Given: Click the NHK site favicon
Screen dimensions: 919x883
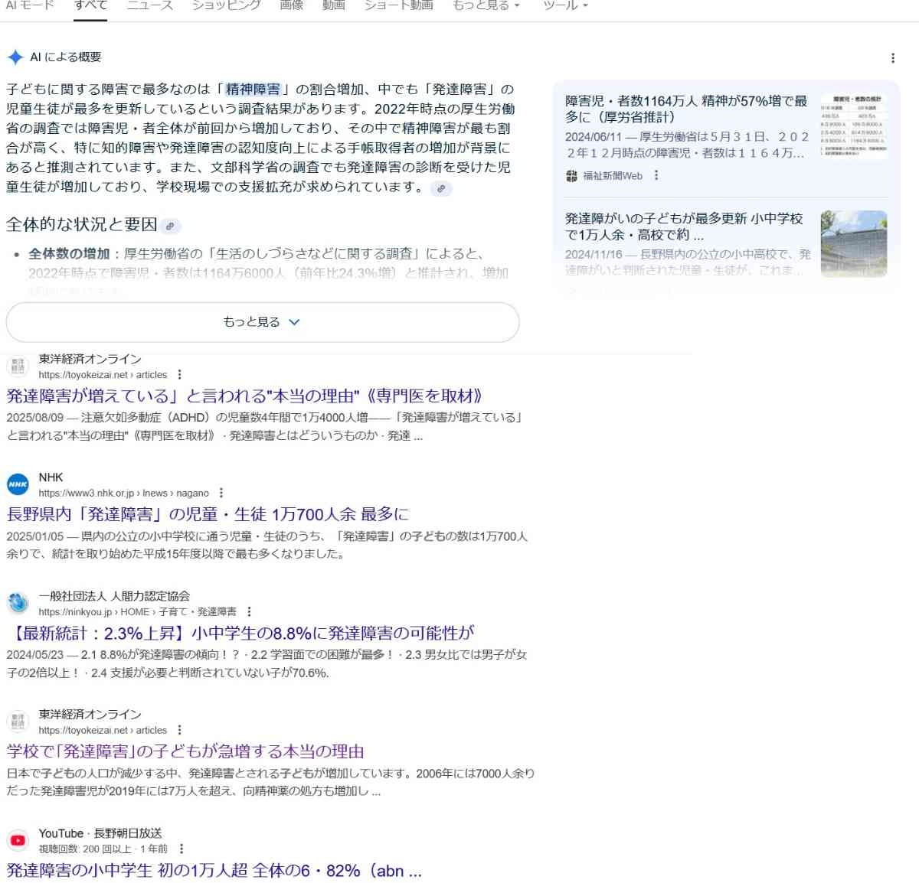Looking at the screenshot, I should point(18,484).
